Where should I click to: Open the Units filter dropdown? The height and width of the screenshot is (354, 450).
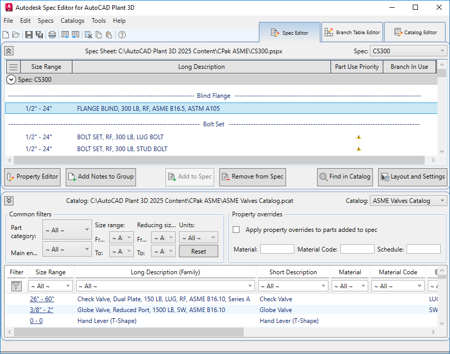coord(199,238)
